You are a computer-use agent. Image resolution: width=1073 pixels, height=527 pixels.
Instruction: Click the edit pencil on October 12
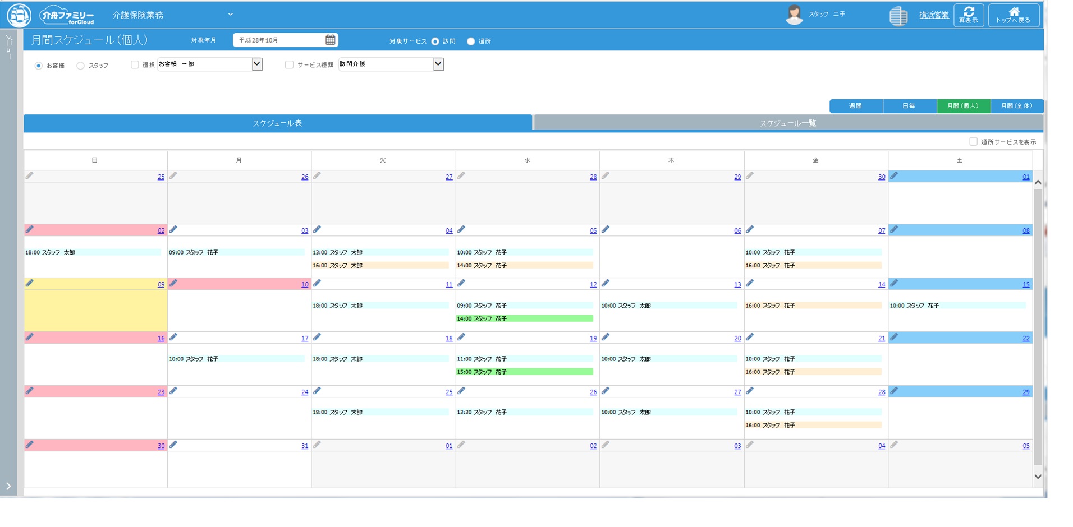[x=461, y=283]
